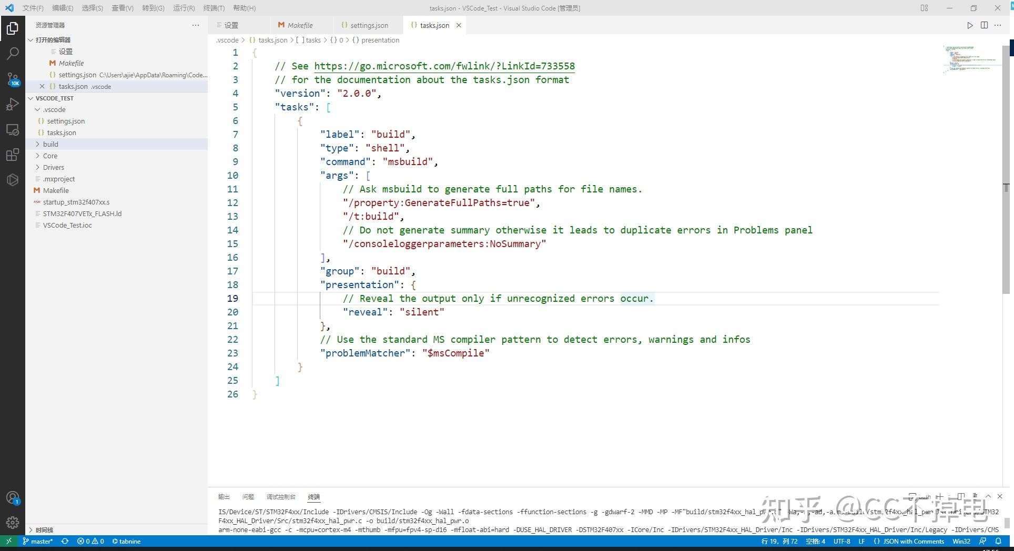
Task: Click the feedback icon in status bar
Action: click(982, 541)
